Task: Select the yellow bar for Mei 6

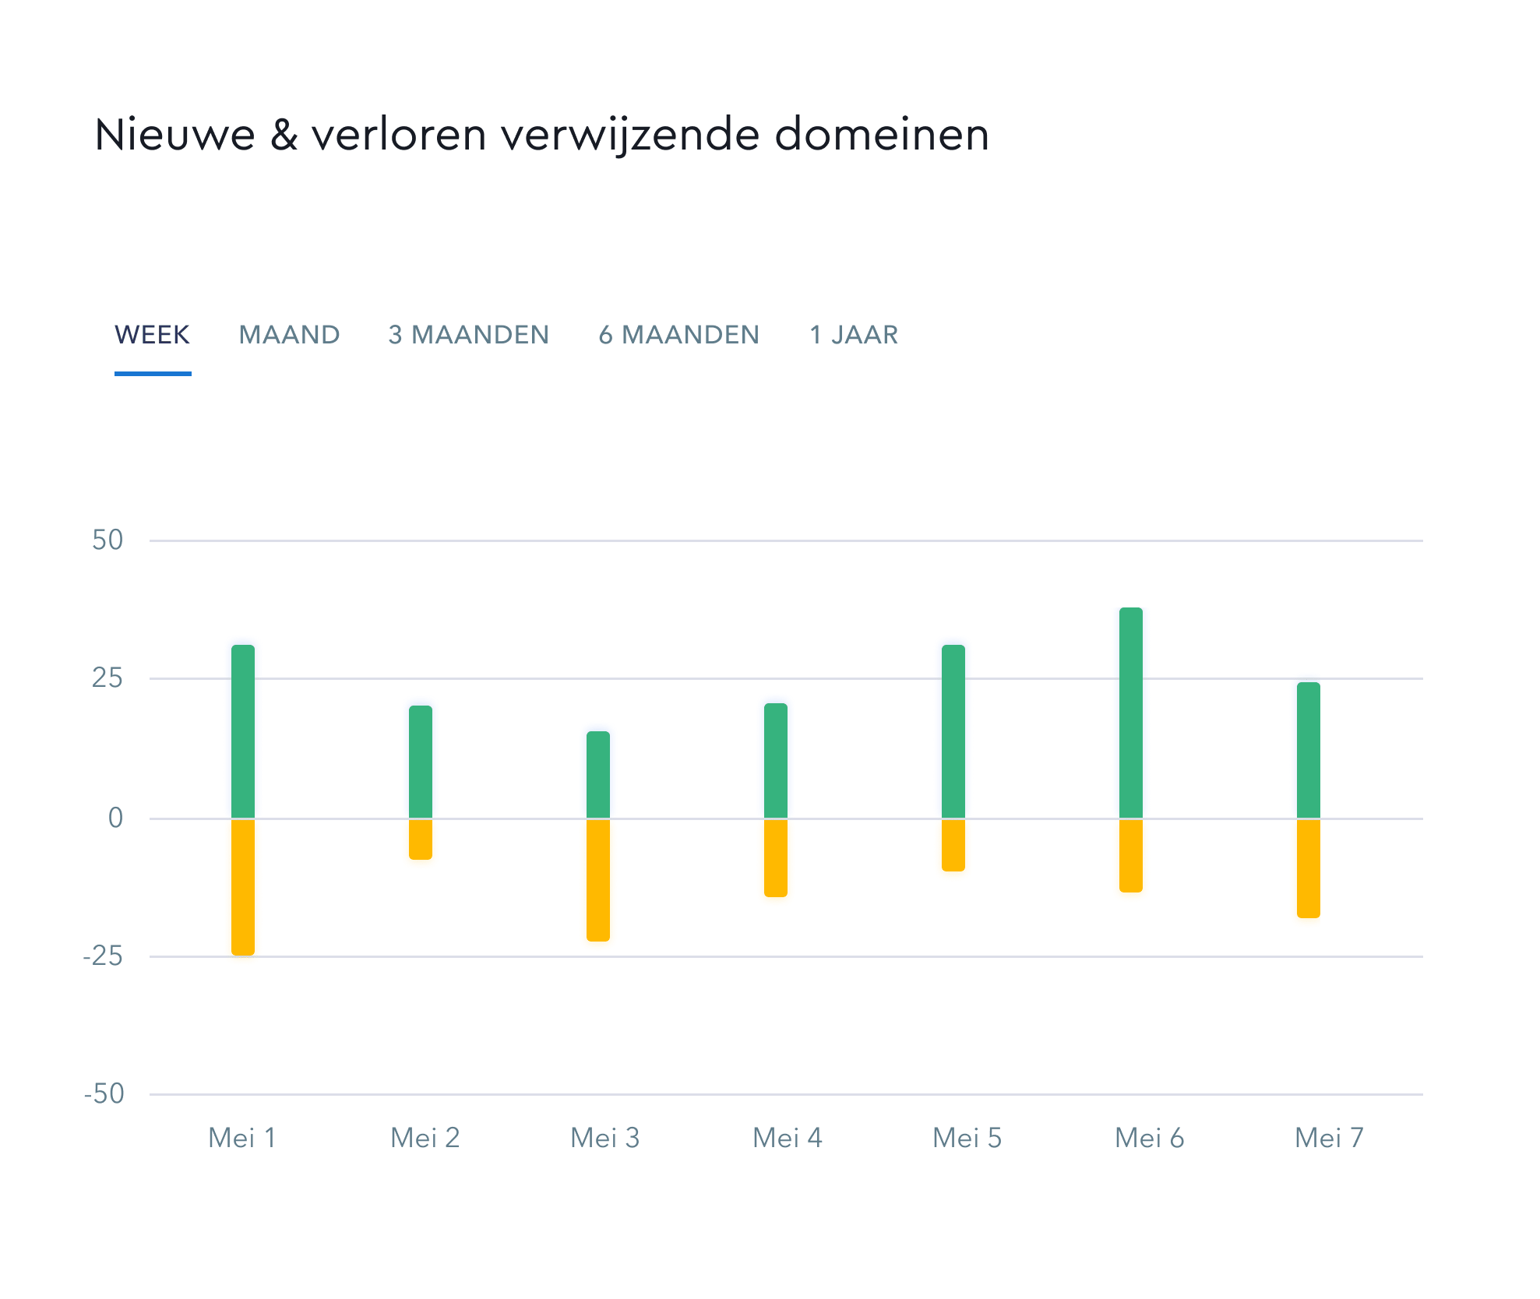Action: pos(1131,856)
